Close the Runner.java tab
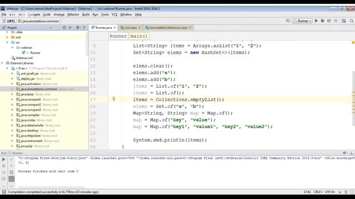Image resolution: width=355 pixels, height=199 pixels. [115, 28]
